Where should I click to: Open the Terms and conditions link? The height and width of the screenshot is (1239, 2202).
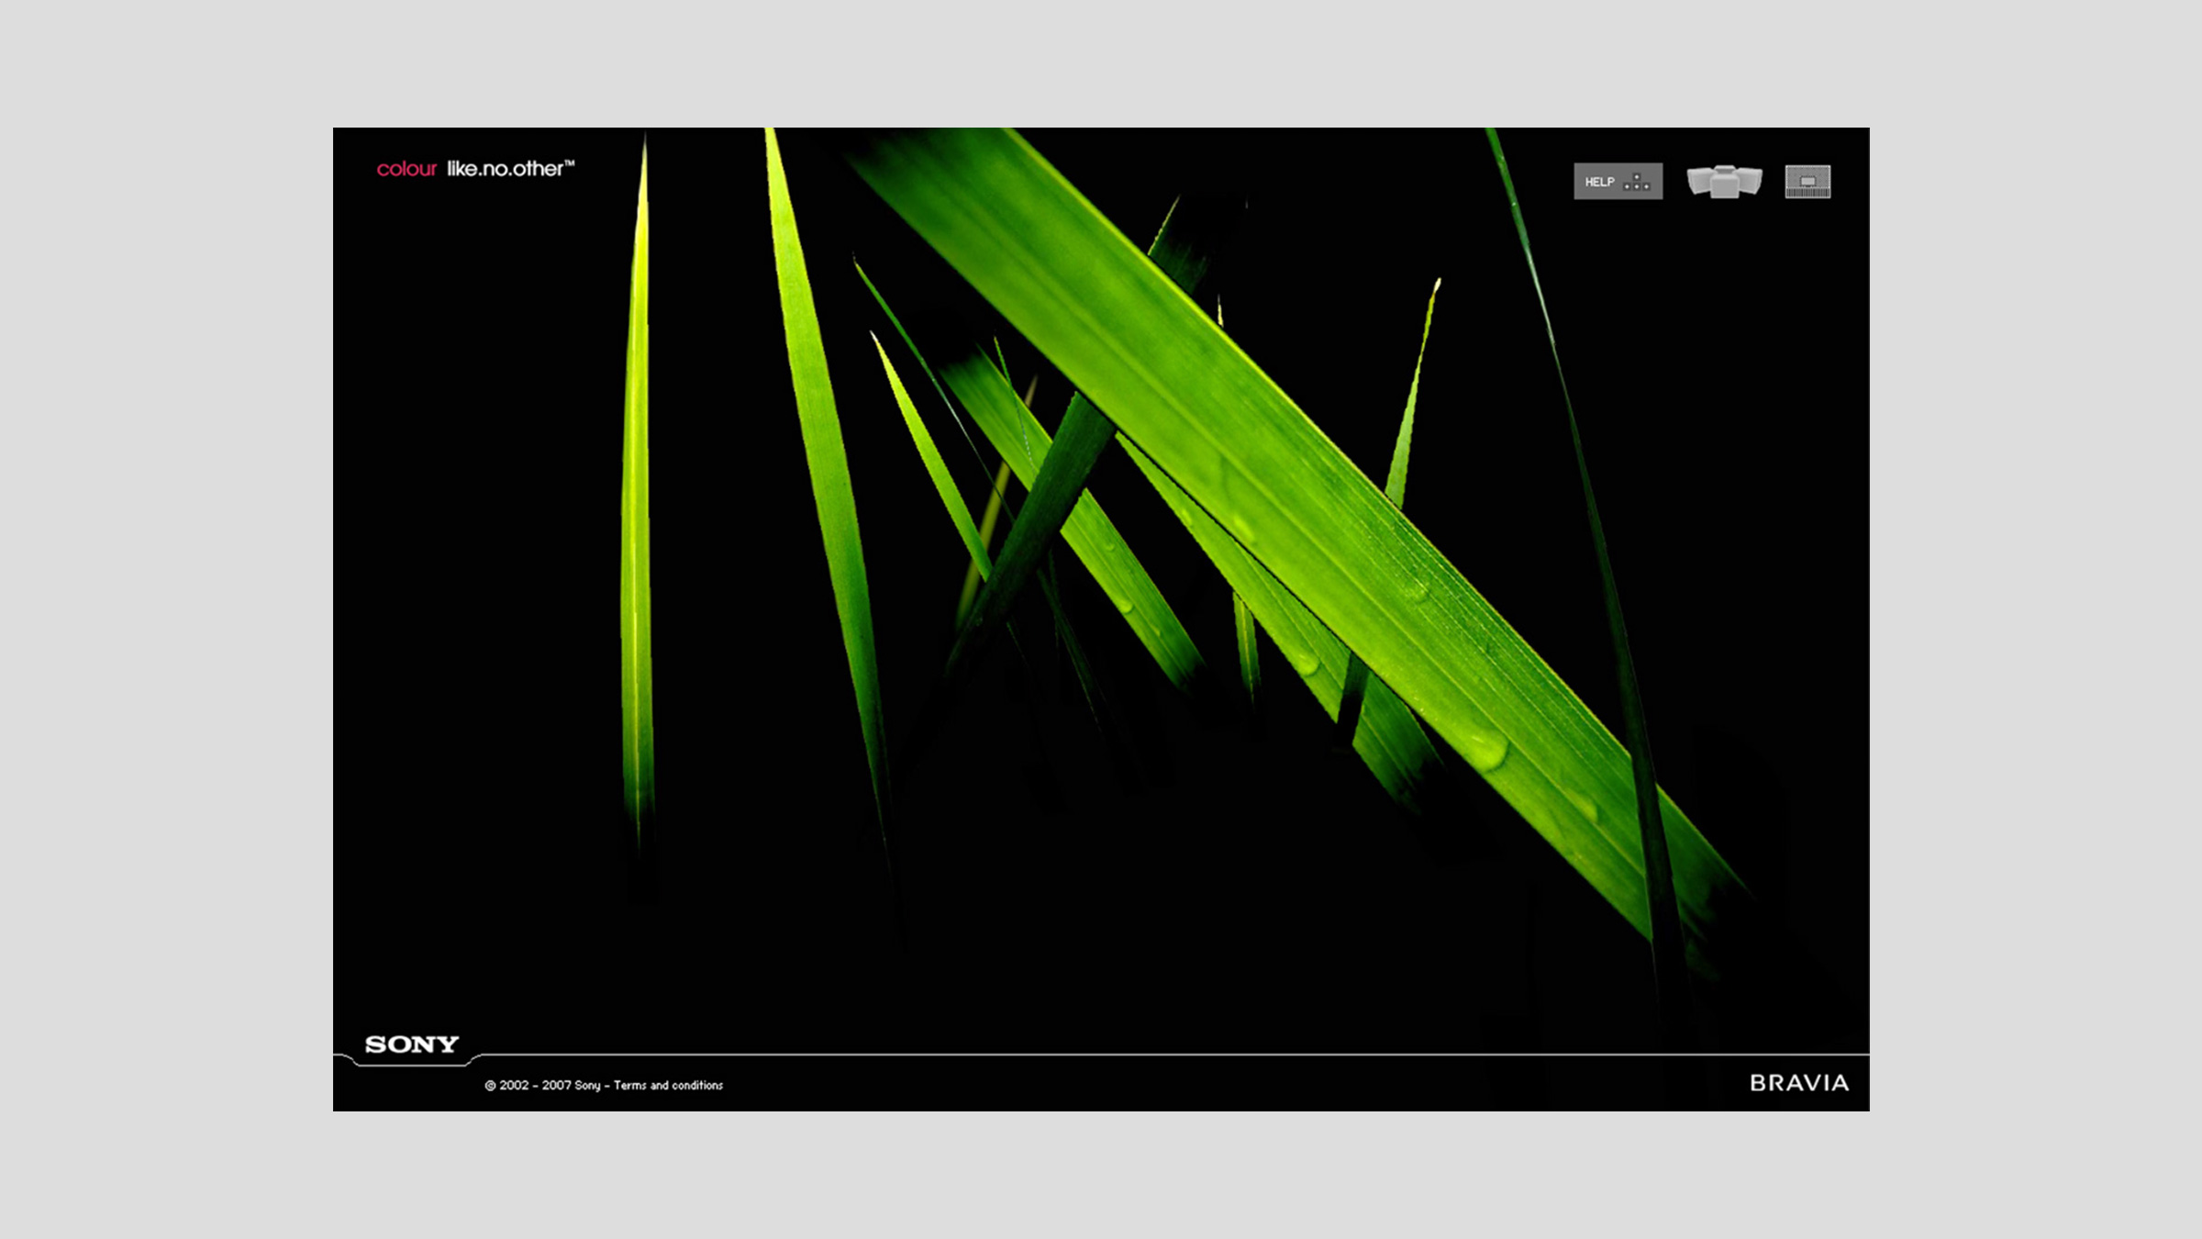[x=668, y=1085]
